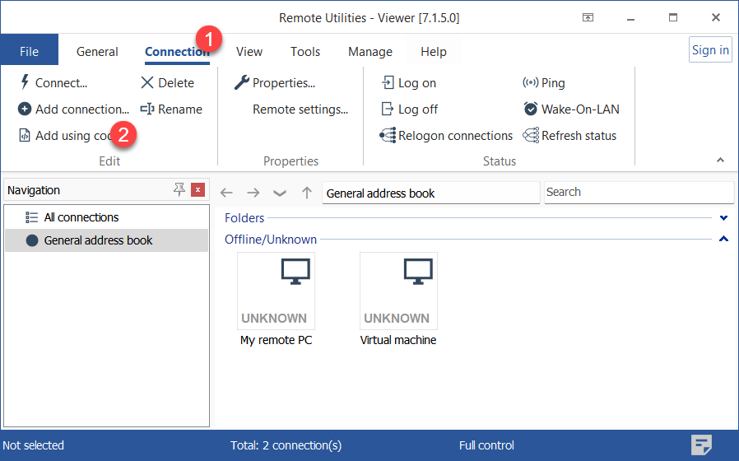This screenshot has height=461, width=739.
Task: Switch to the Tools tab
Action: [x=304, y=51]
